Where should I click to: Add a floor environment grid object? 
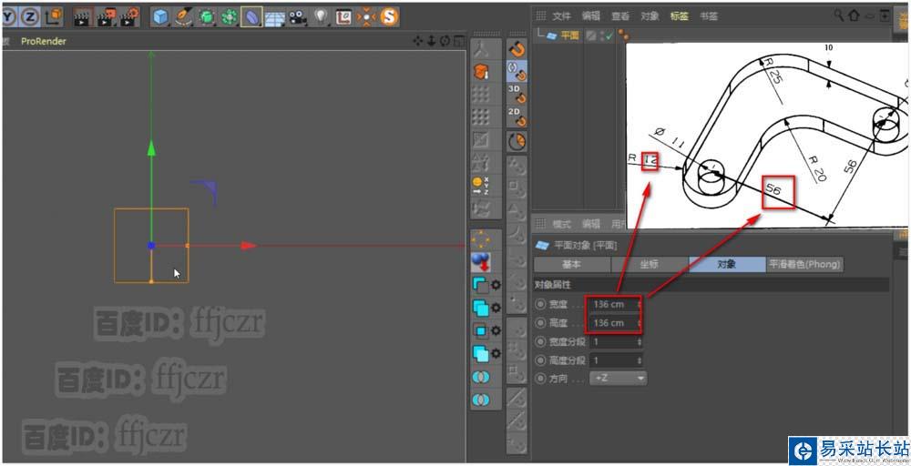[274, 18]
